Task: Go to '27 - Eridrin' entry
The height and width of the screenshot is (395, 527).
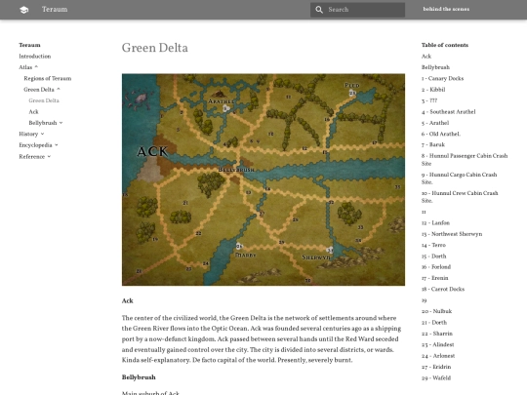Action: pos(436,367)
